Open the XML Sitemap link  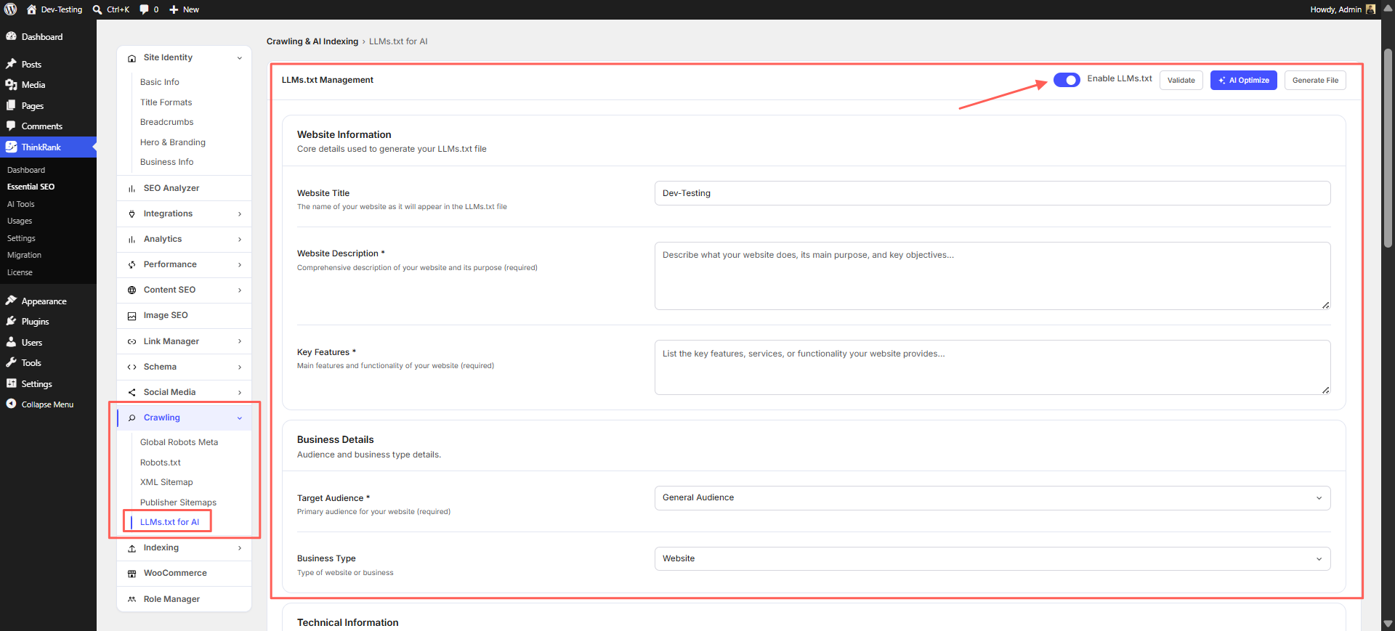pos(166,482)
